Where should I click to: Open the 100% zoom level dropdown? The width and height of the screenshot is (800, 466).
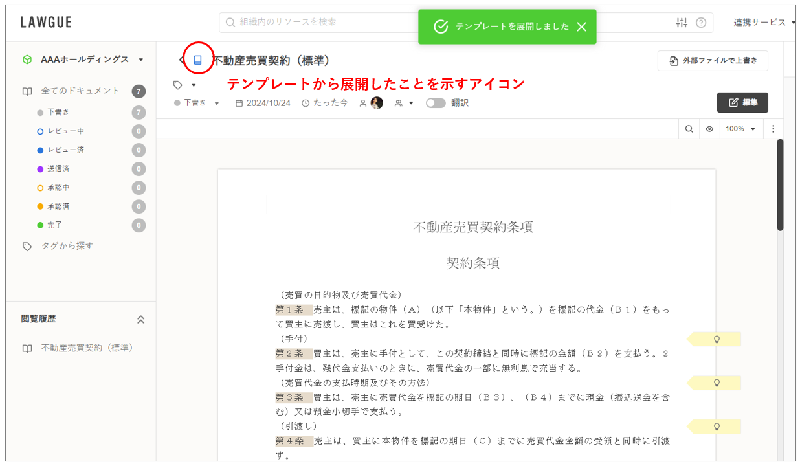tap(740, 129)
